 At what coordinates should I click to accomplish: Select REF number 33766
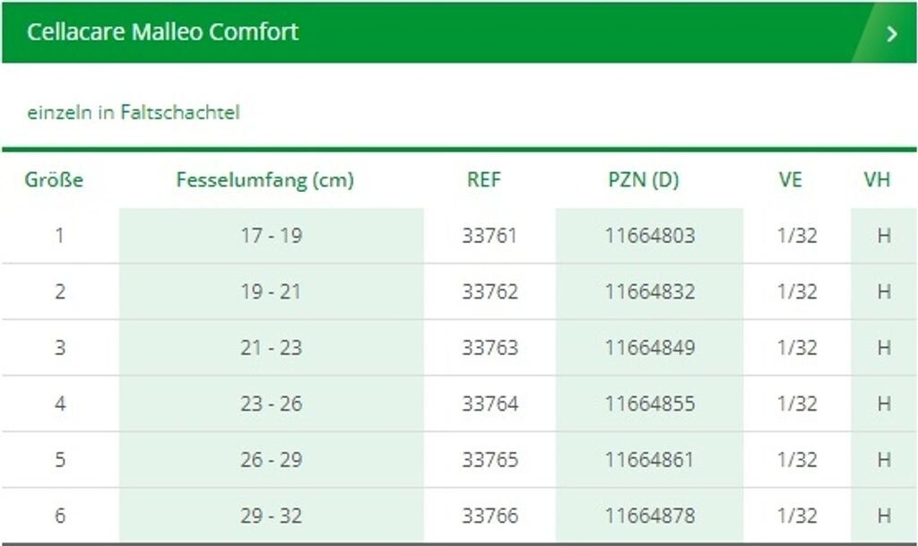(489, 516)
